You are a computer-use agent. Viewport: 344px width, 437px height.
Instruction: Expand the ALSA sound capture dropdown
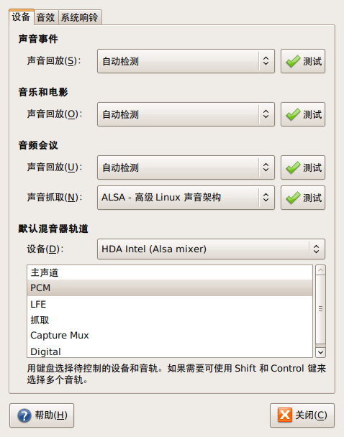pyautogui.click(x=186, y=198)
